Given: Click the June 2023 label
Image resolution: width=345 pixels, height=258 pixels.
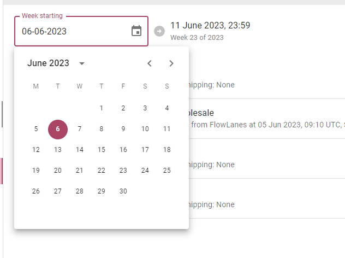Looking at the screenshot, I should [48, 63].
